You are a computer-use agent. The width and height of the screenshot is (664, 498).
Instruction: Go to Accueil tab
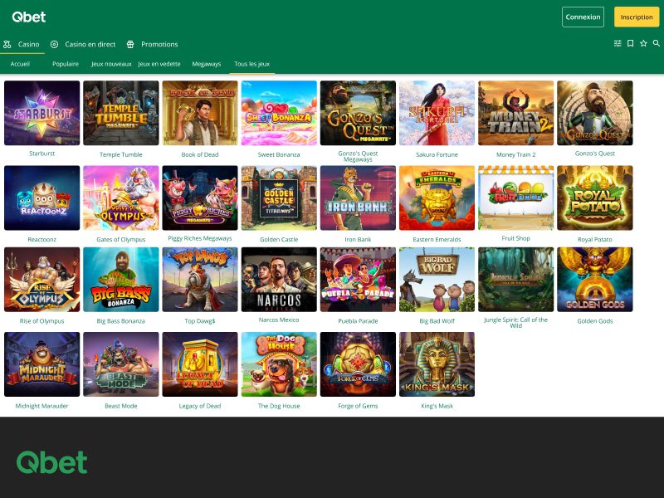(20, 64)
